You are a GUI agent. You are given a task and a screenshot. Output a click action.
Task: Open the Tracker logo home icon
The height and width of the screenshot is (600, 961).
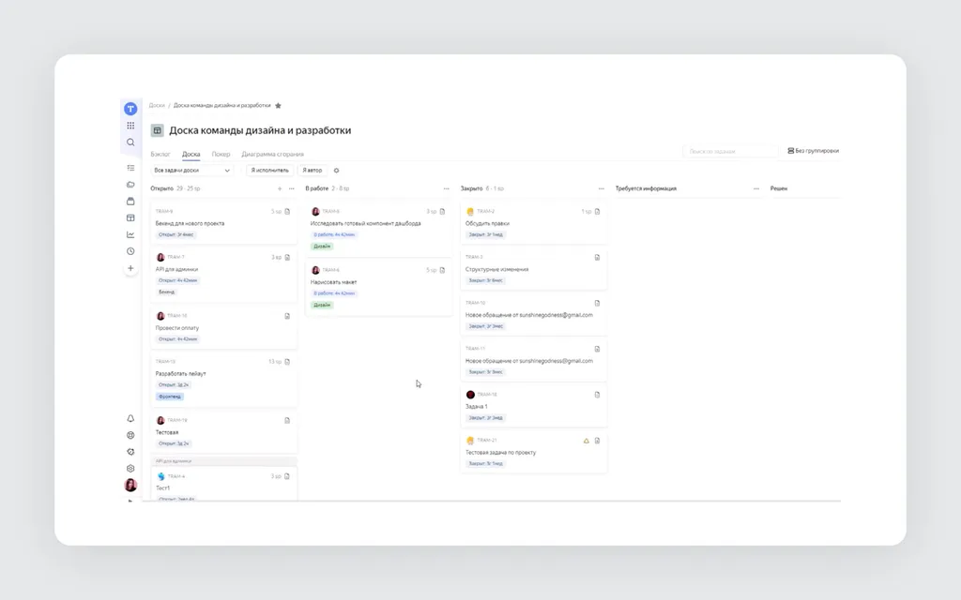pyautogui.click(x=130, y=109)
